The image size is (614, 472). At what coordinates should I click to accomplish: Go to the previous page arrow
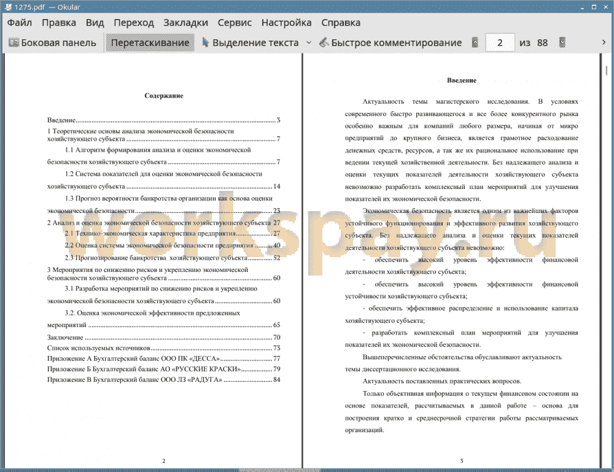(x=475, y=42)
